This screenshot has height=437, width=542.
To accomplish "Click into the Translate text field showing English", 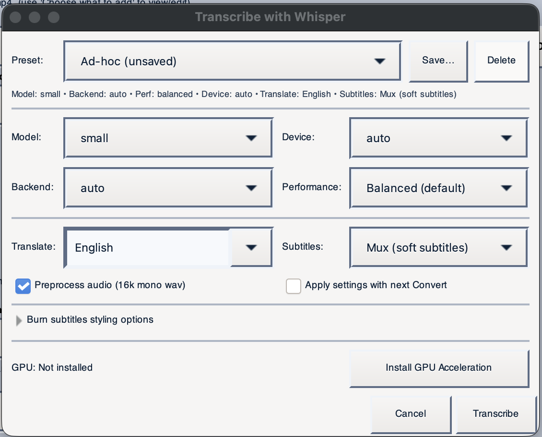I will (x=148, y=247).
